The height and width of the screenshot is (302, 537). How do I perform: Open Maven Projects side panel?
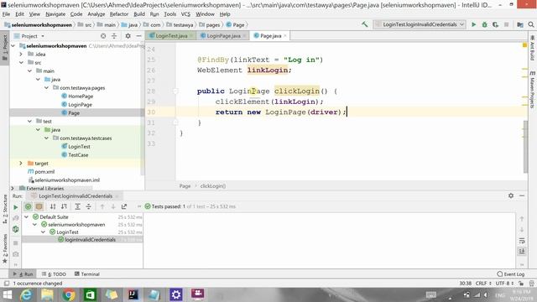(532, 90)
